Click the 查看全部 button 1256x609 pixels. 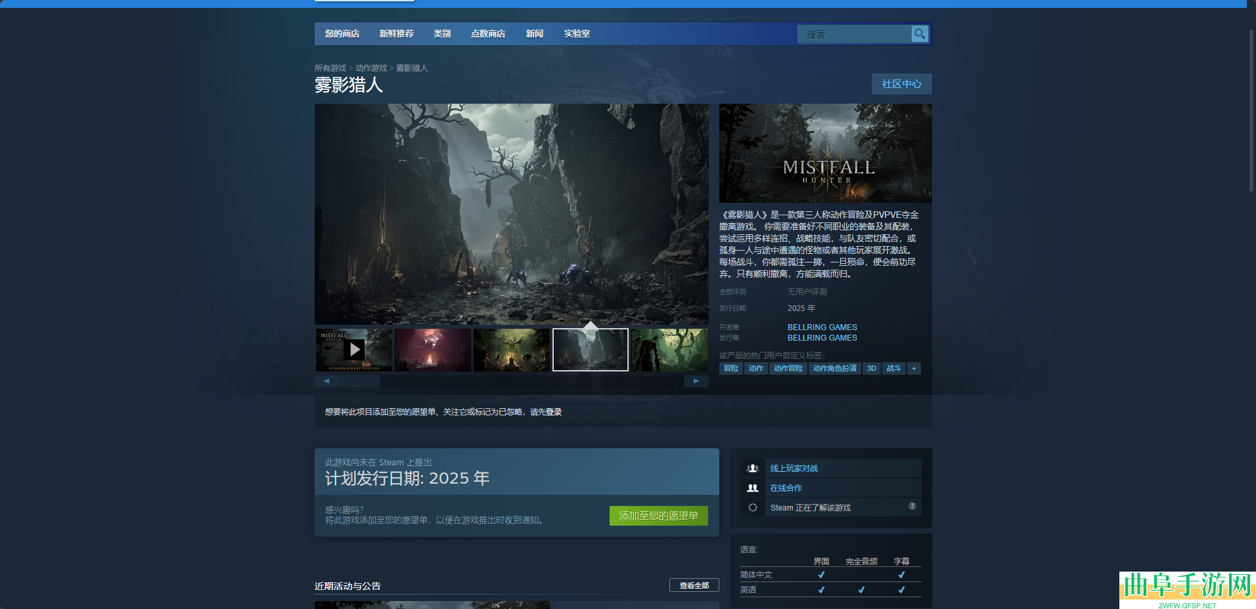[x=694, y=585]
